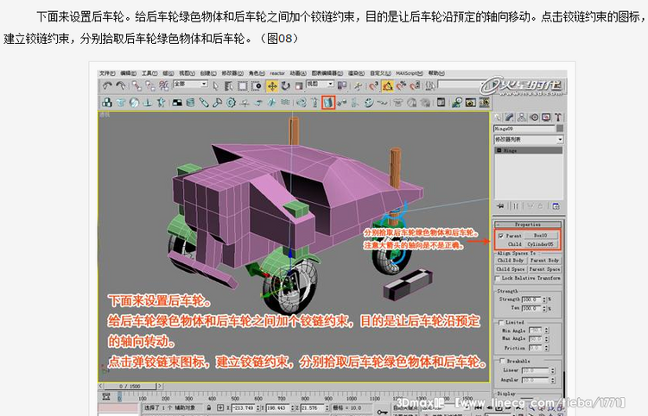Click the Create Cloth Collection shirt icon

(x=121, y=103)
